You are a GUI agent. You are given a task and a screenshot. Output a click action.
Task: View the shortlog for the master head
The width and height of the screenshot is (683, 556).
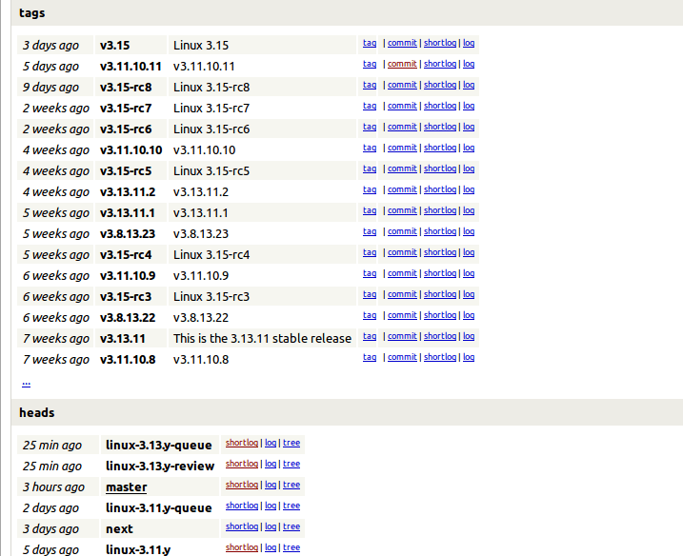tap(242, 485)
